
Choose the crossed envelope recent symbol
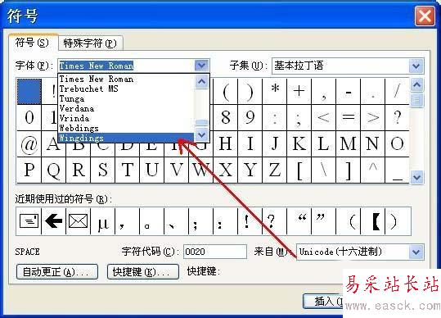point(78,221)
